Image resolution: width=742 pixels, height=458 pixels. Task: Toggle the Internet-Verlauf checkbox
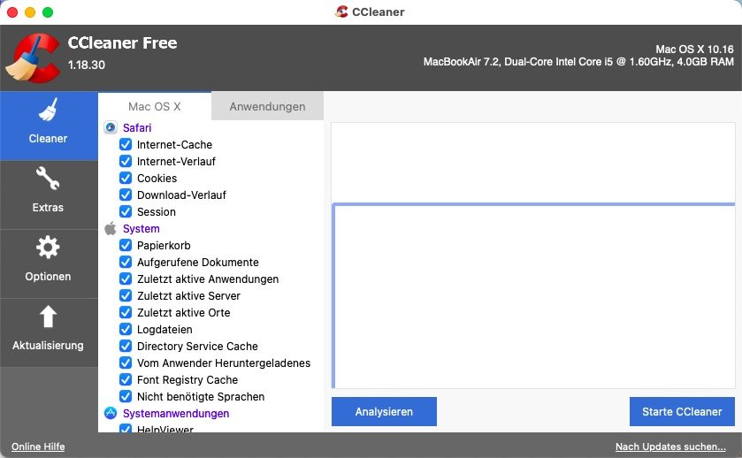tap(126, 161)
